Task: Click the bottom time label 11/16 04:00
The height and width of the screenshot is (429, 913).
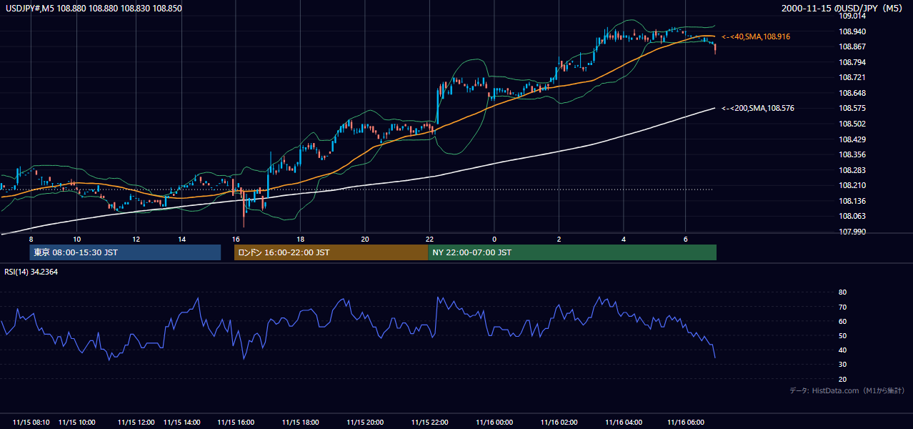Action: (x=624, y=423)
